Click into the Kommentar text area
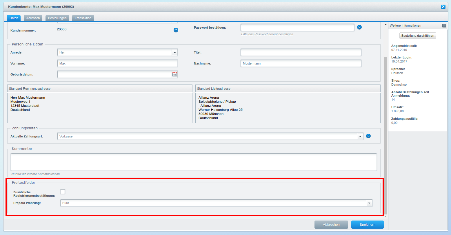This screenshot has height=235, width=451. click(x=194, y=162)
